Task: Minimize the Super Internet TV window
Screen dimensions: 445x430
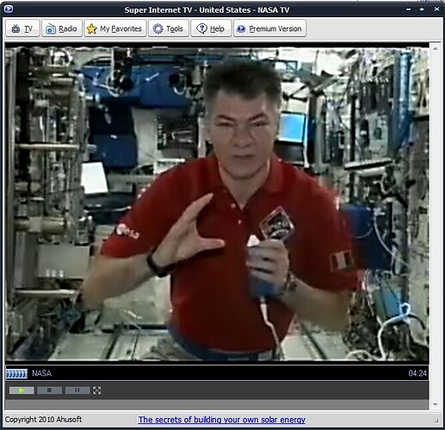Action: [409, 9]
